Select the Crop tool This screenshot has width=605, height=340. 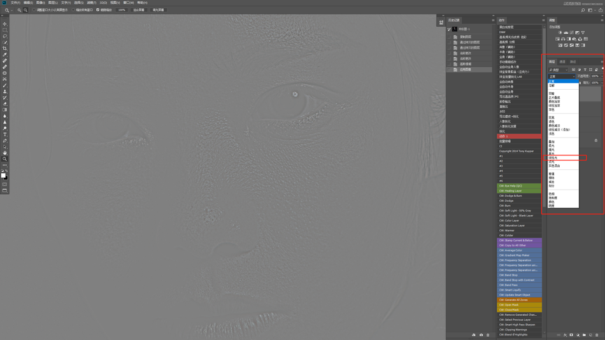[4, 48]
